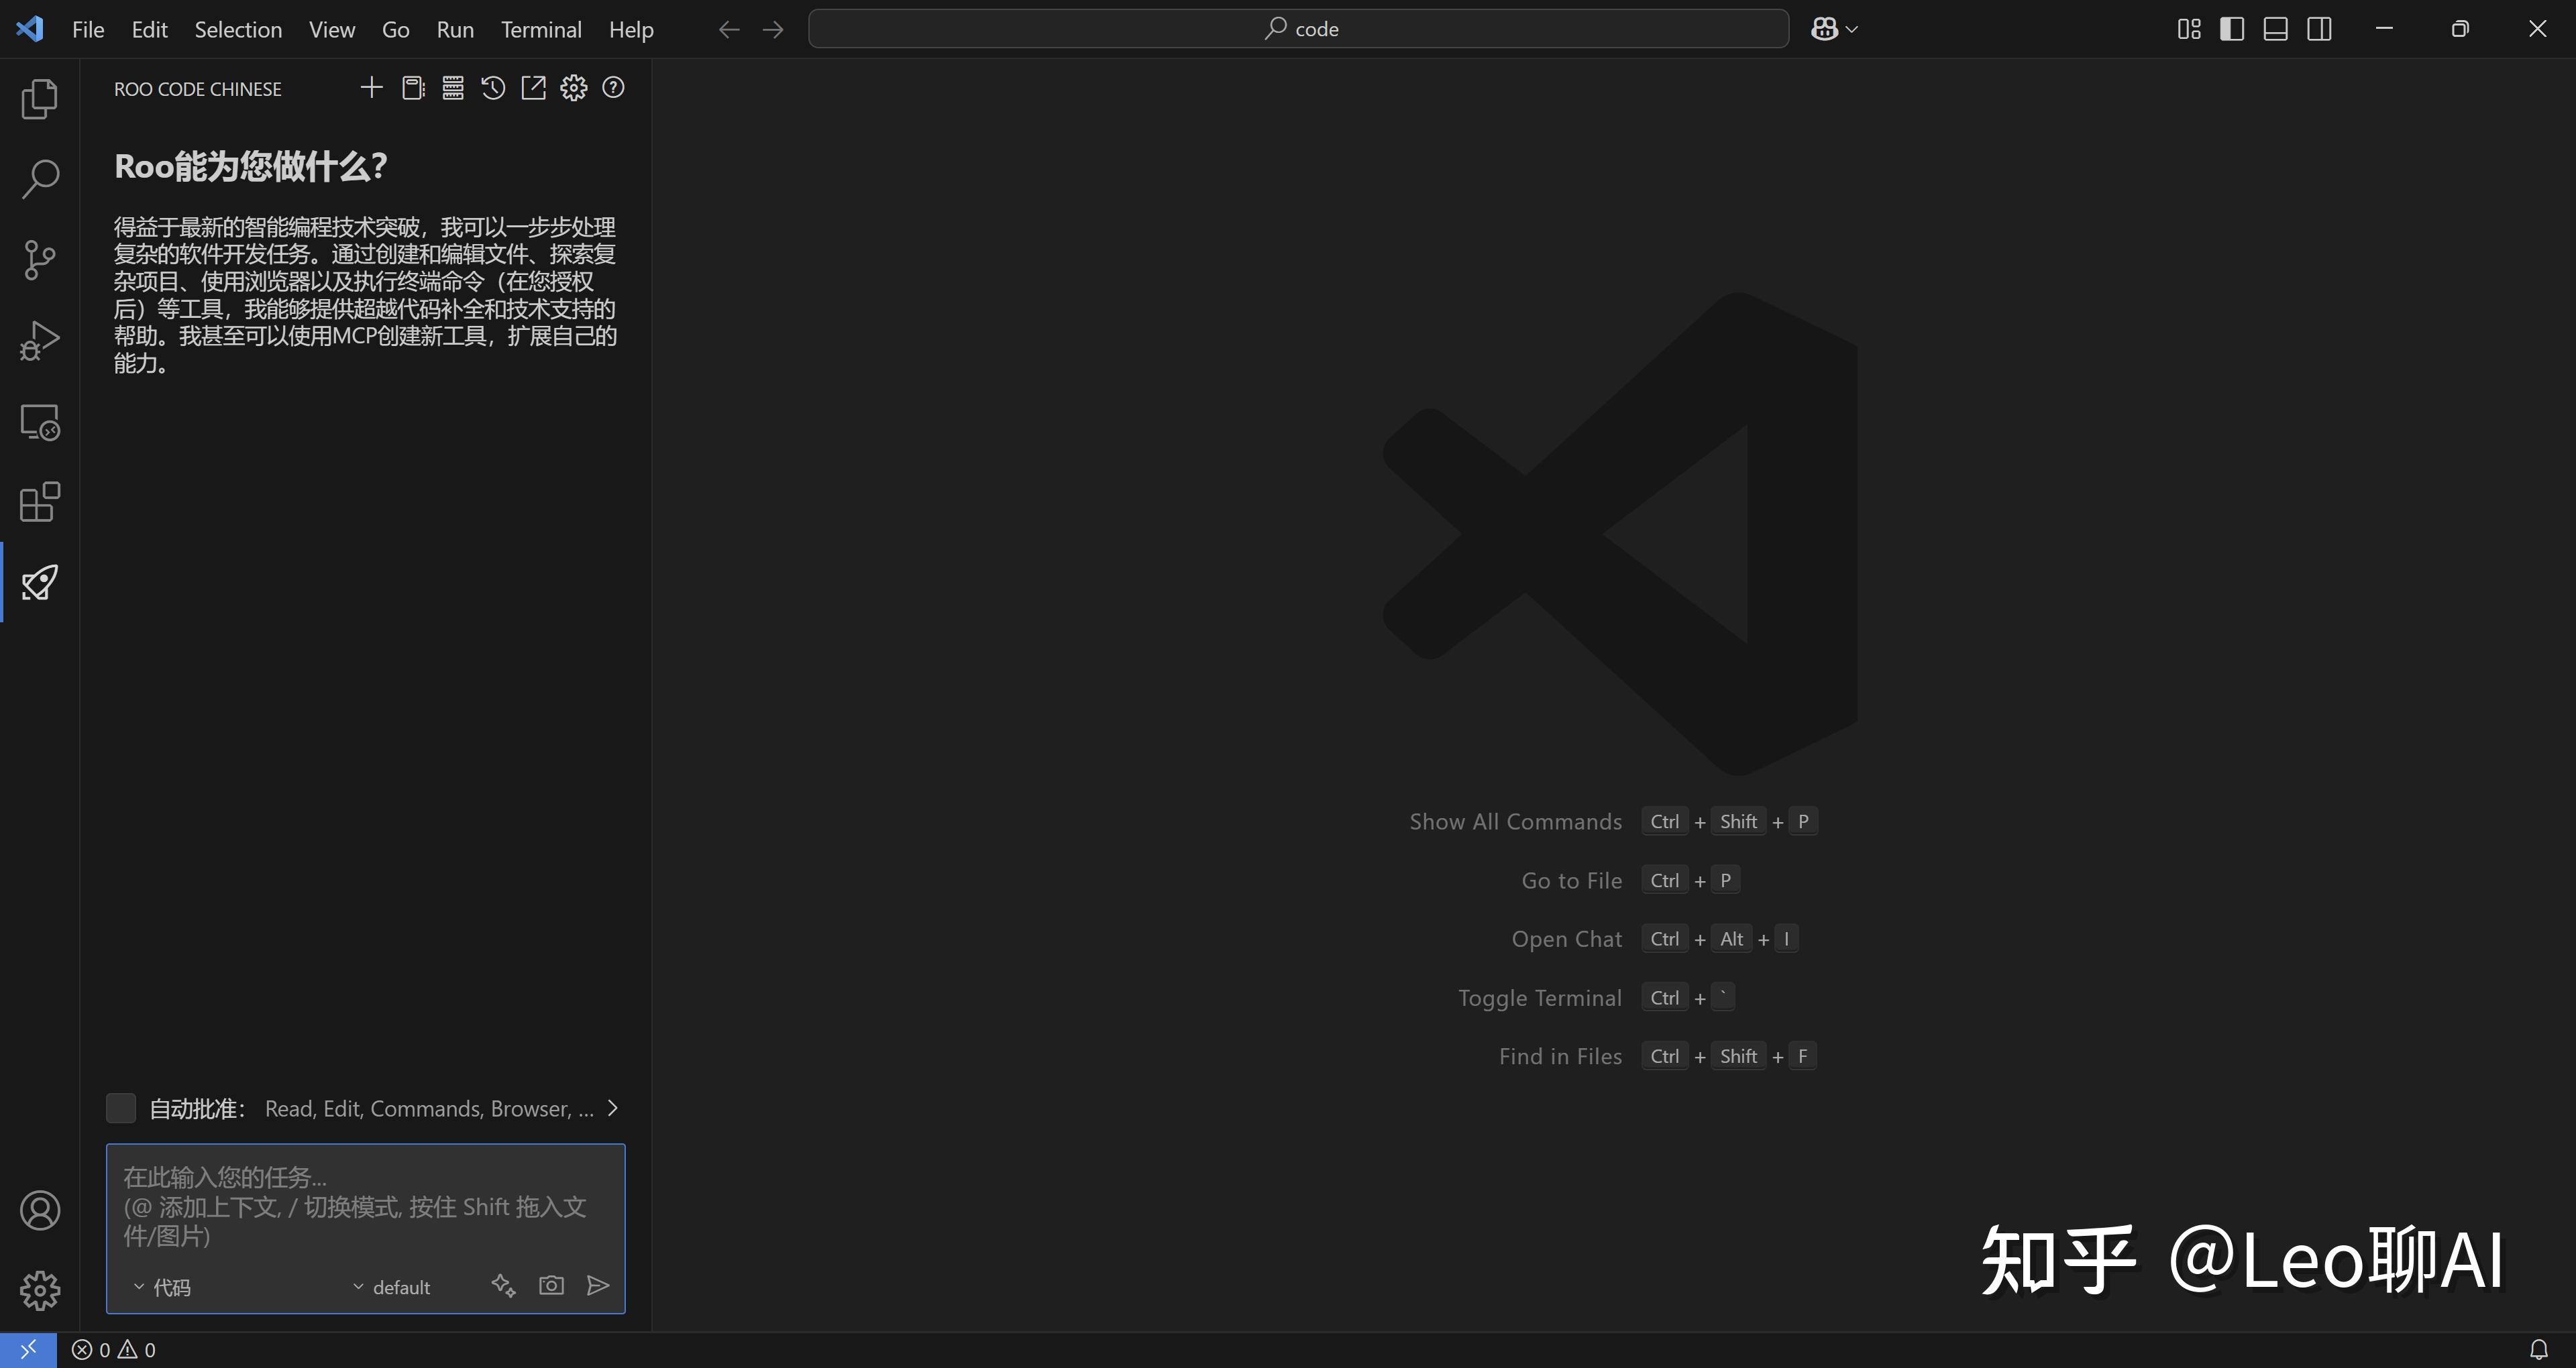Pop Roo Code out into editor tab

tap(533, 88)
